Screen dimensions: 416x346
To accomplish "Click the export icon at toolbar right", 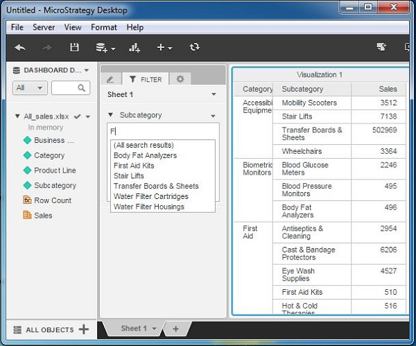I will pos(382,47).
